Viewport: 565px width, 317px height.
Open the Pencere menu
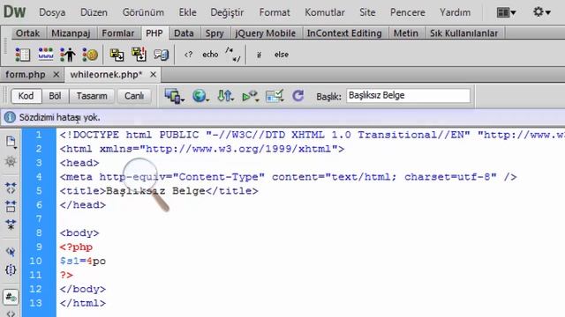[x=408, y=12]
